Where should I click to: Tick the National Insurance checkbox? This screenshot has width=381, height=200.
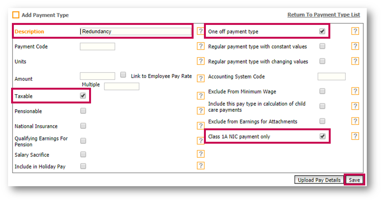pos(83,126)
